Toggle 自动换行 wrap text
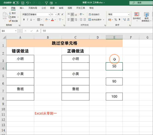Viewport: 153px width, 135px height. pos(94,15)
